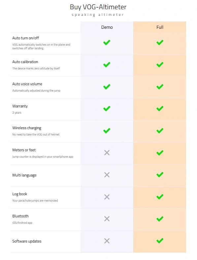Click Demo cross icon for Software updates

(x=107, y=241)
